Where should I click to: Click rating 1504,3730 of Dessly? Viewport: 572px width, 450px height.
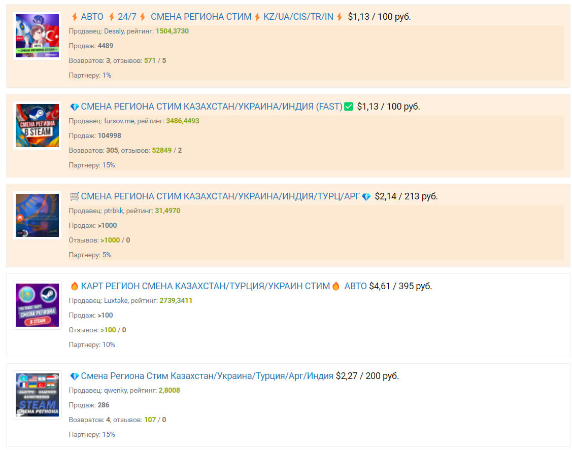(172, 31)
